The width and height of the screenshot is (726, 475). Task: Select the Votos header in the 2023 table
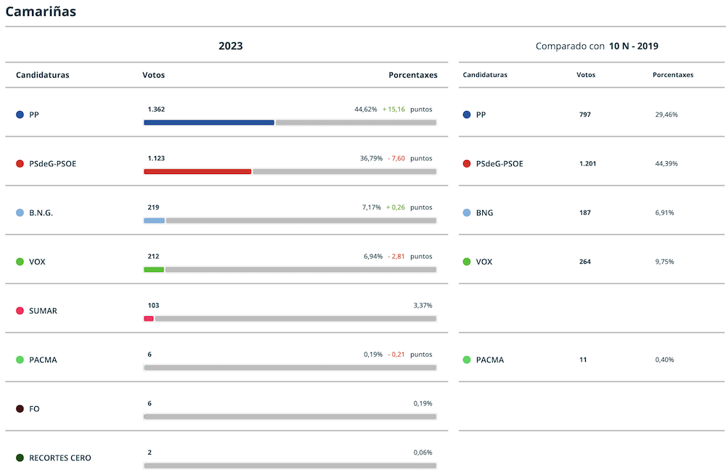tap(154, 75)
